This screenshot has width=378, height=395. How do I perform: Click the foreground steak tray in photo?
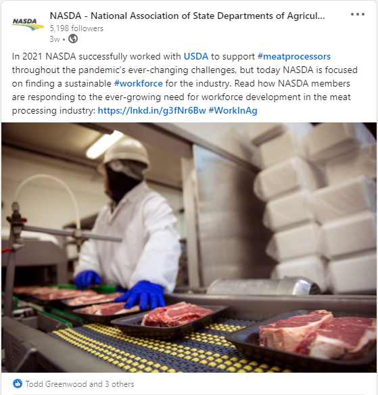pos(304,338)
